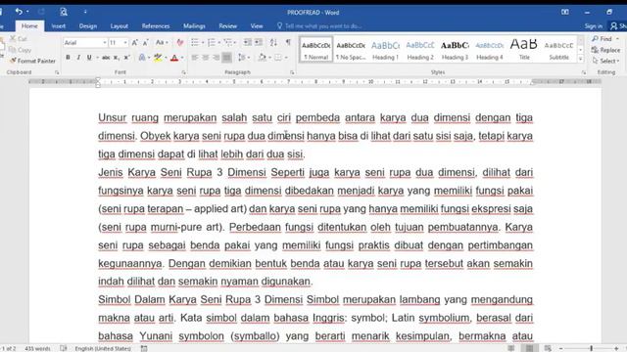Click the Text Effects icon

[x=142, y=58]
